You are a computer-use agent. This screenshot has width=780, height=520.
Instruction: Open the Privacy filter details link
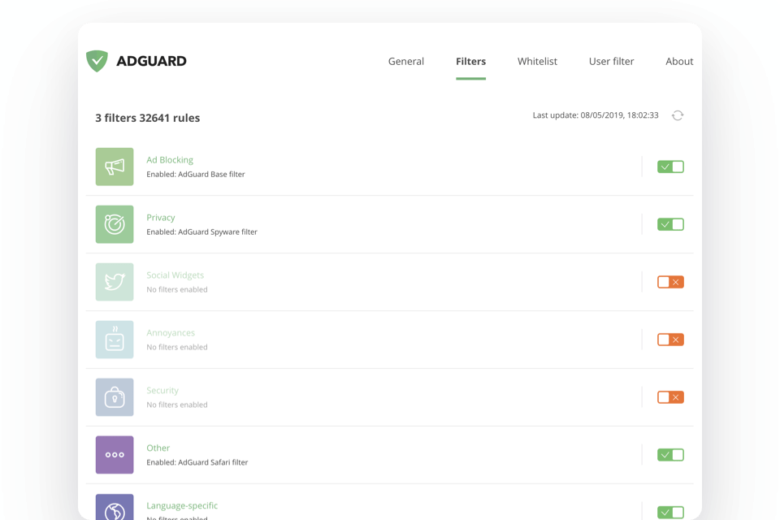click(x=160, y=217)
